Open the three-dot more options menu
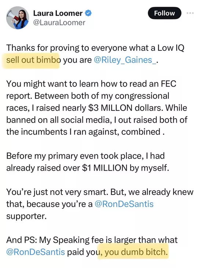Viewport: 201px width, 268px height. (x=190, y=13)
